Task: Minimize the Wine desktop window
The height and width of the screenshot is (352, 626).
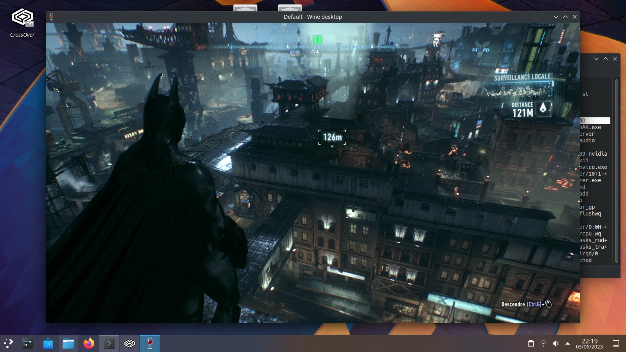Action: pos(556,17)
